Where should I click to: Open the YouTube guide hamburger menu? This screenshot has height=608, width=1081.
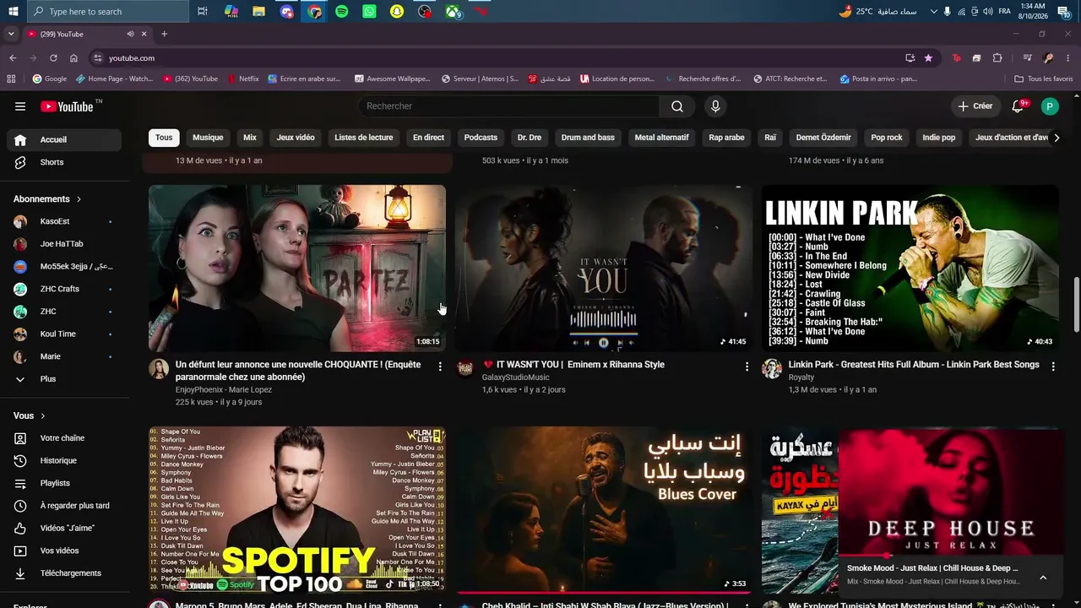pyautogui.click(x=20, y=106)
